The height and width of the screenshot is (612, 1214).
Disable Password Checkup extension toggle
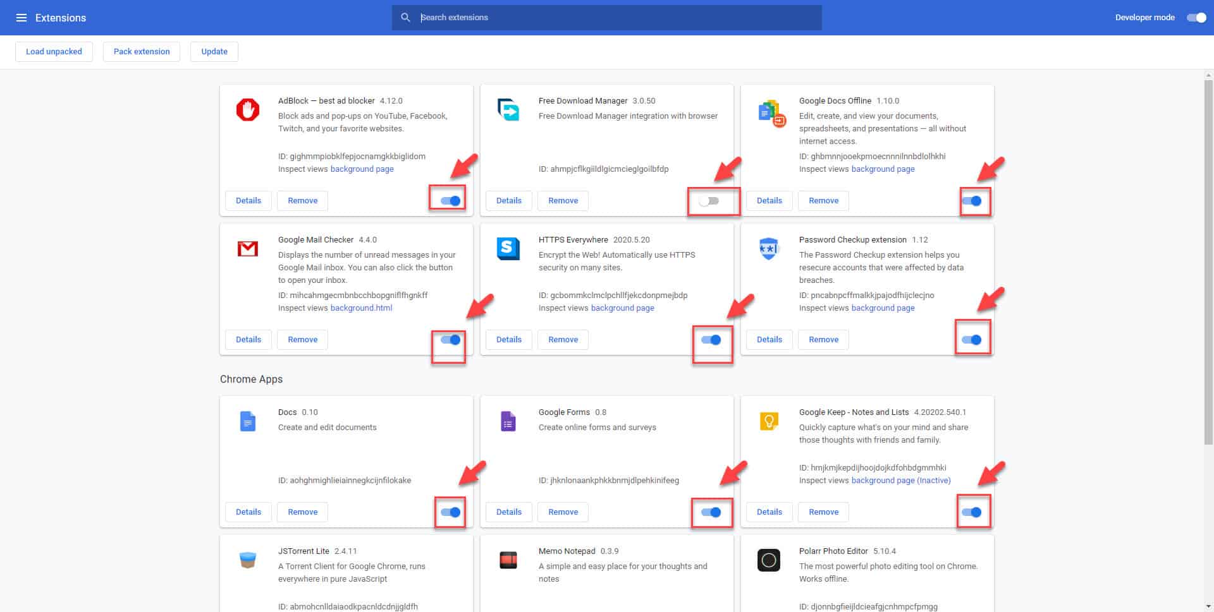(x=972, y=340)
